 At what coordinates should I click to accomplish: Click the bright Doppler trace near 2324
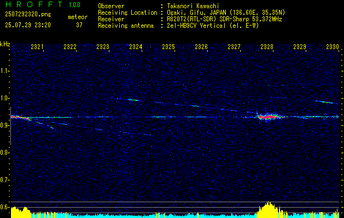[x=133, y=100]
